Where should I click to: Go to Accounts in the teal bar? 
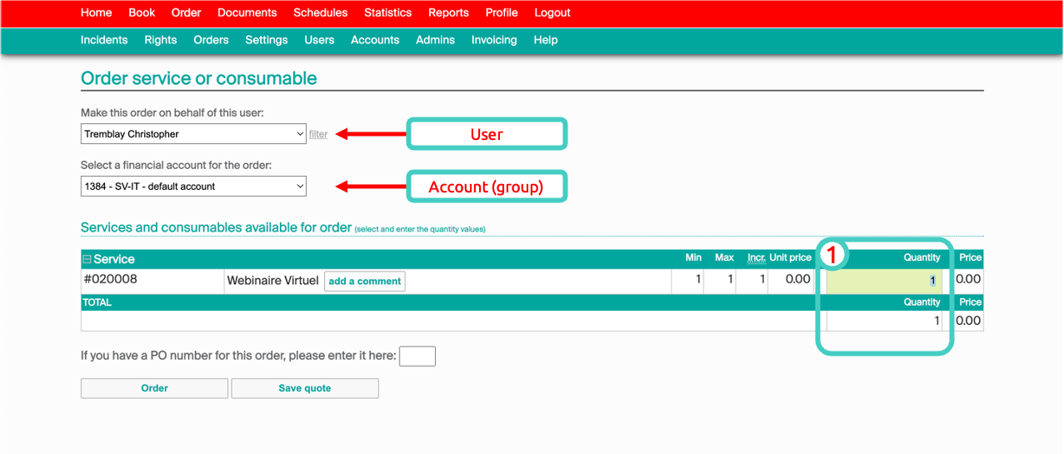point(375,40)
